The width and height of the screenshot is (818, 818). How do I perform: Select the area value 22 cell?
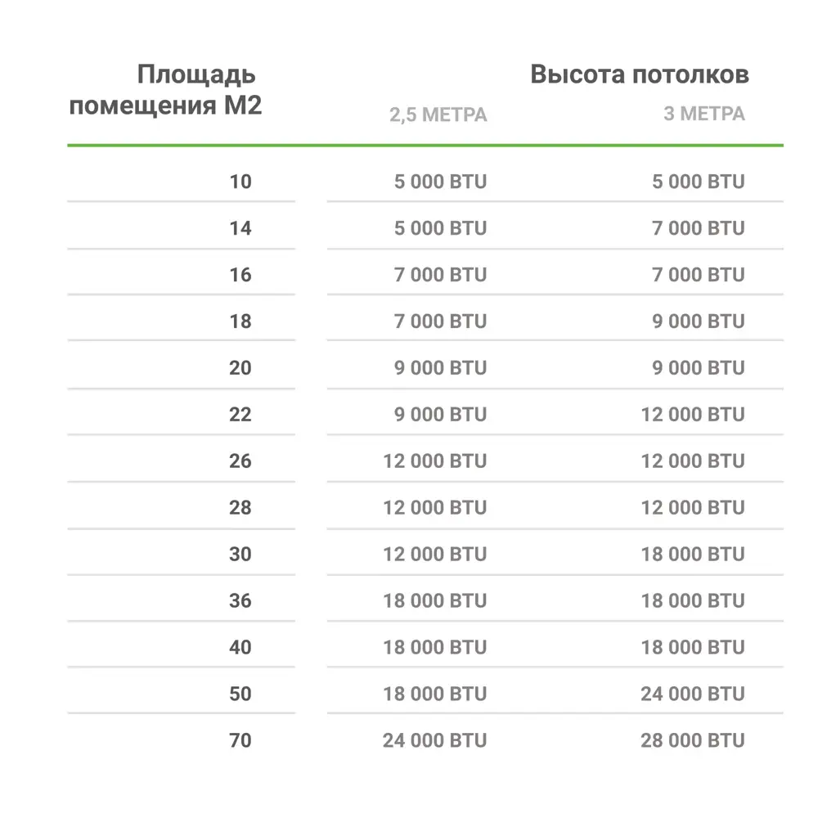click(240, 415)
